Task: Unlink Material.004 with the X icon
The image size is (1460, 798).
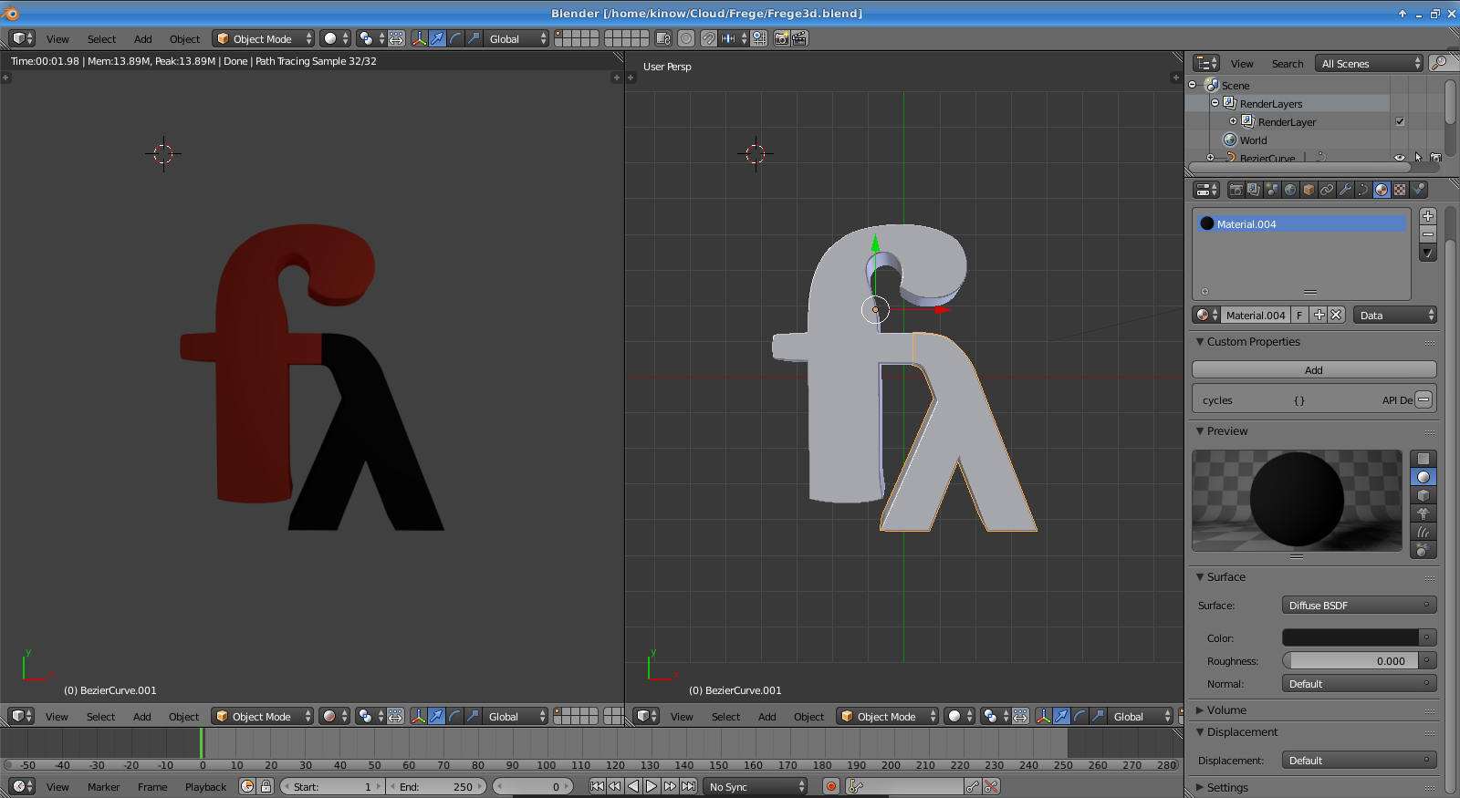Action: tap(1337, 315)
